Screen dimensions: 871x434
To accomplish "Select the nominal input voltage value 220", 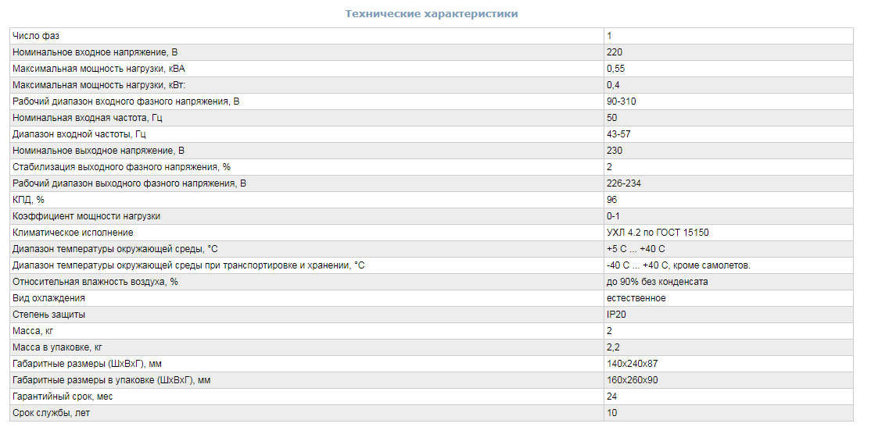I will tap(615, 52).
